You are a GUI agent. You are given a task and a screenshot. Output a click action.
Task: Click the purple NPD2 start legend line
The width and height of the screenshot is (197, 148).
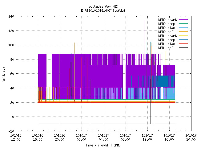tap(183, 20)
